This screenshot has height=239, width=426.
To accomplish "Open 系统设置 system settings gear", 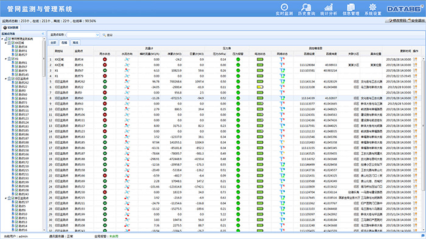I will 372,9.
